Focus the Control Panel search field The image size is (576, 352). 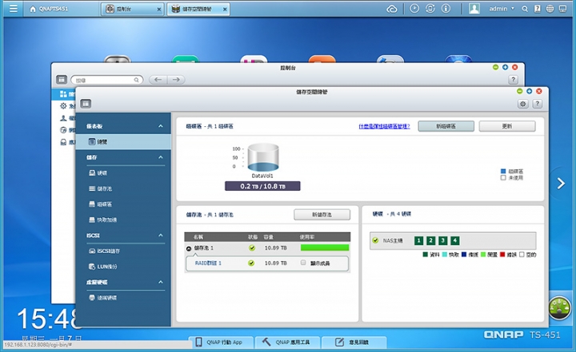pyautogui.click(x=106, y=80)
